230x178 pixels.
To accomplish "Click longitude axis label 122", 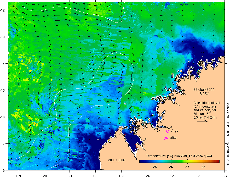I will [95, 176].
